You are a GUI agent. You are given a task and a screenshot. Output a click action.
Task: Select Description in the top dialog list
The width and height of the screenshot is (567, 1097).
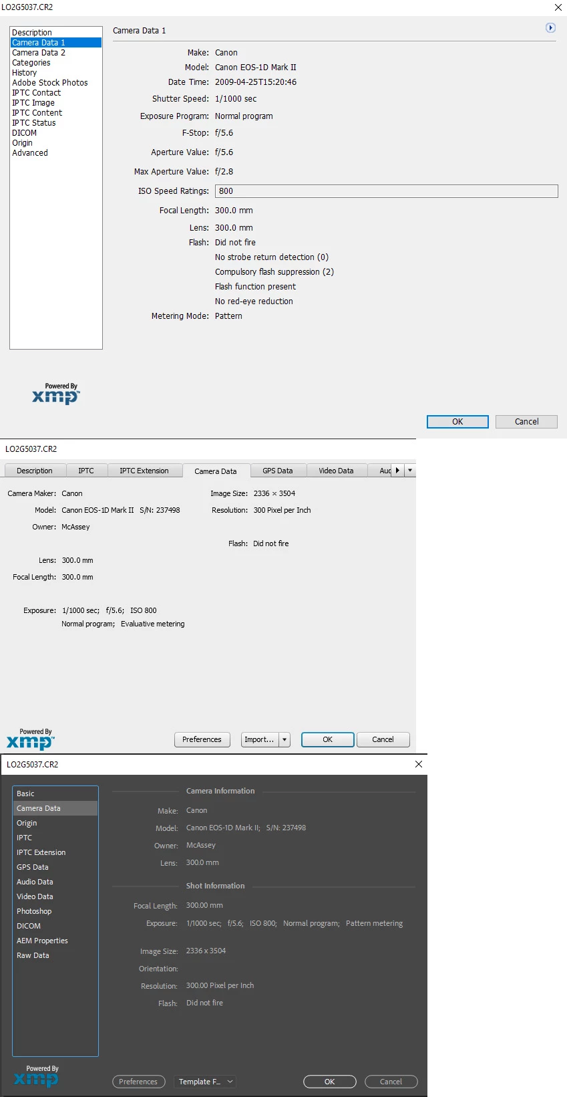point(56,32)
